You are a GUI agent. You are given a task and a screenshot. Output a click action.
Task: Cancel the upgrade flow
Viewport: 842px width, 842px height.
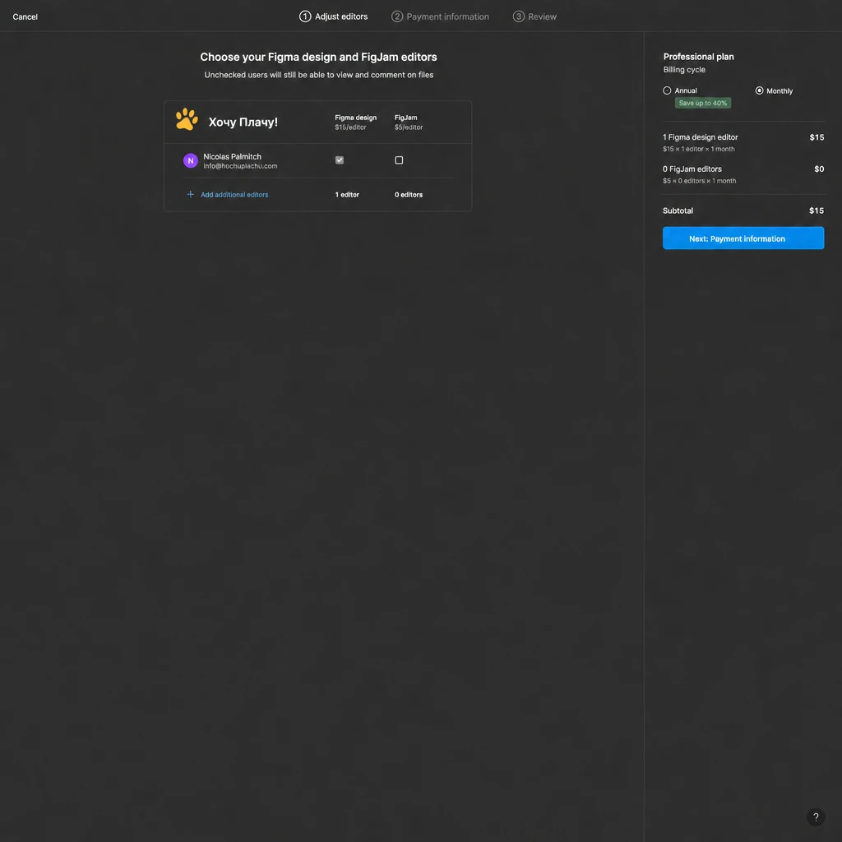pos(25,16)
